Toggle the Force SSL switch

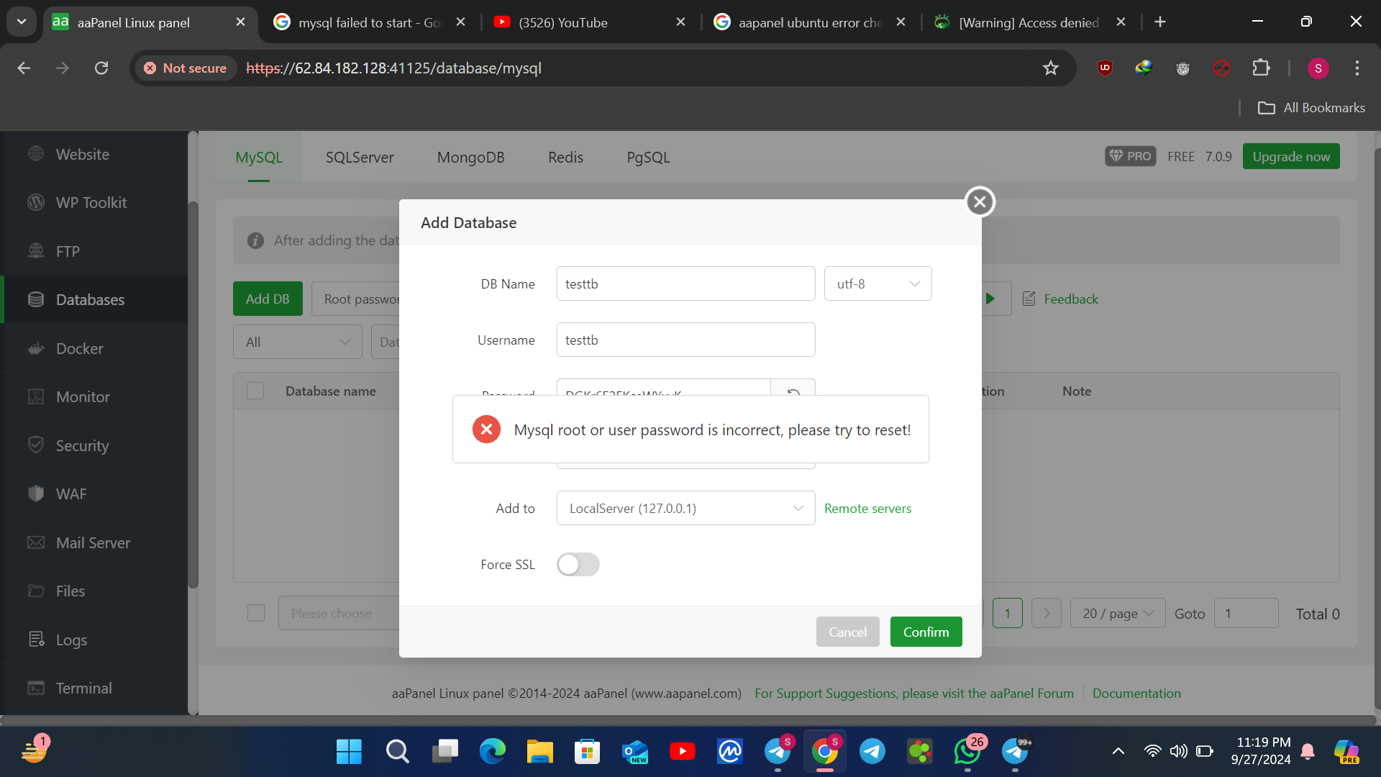pos(578,565)
